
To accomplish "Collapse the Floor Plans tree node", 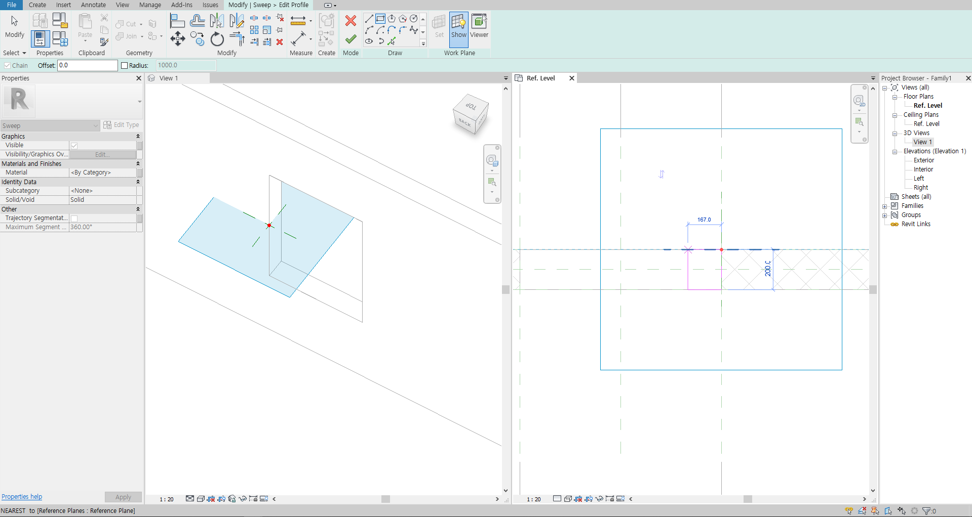I will pos(895,97).
